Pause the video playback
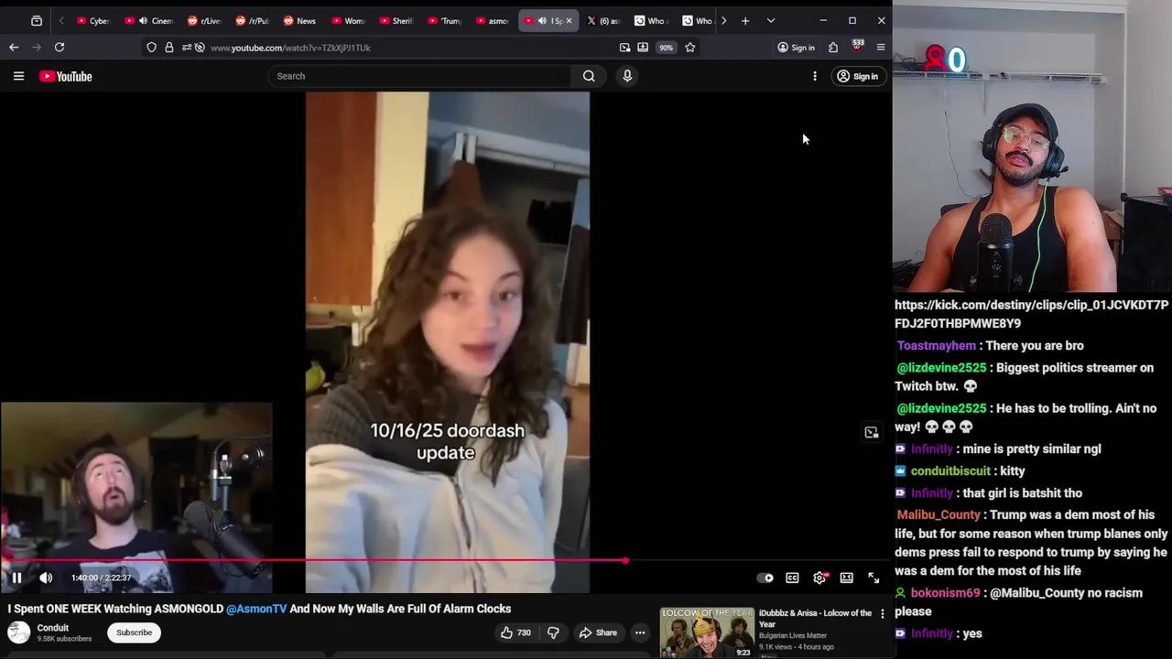1172x659 pixels. (16, 578)
